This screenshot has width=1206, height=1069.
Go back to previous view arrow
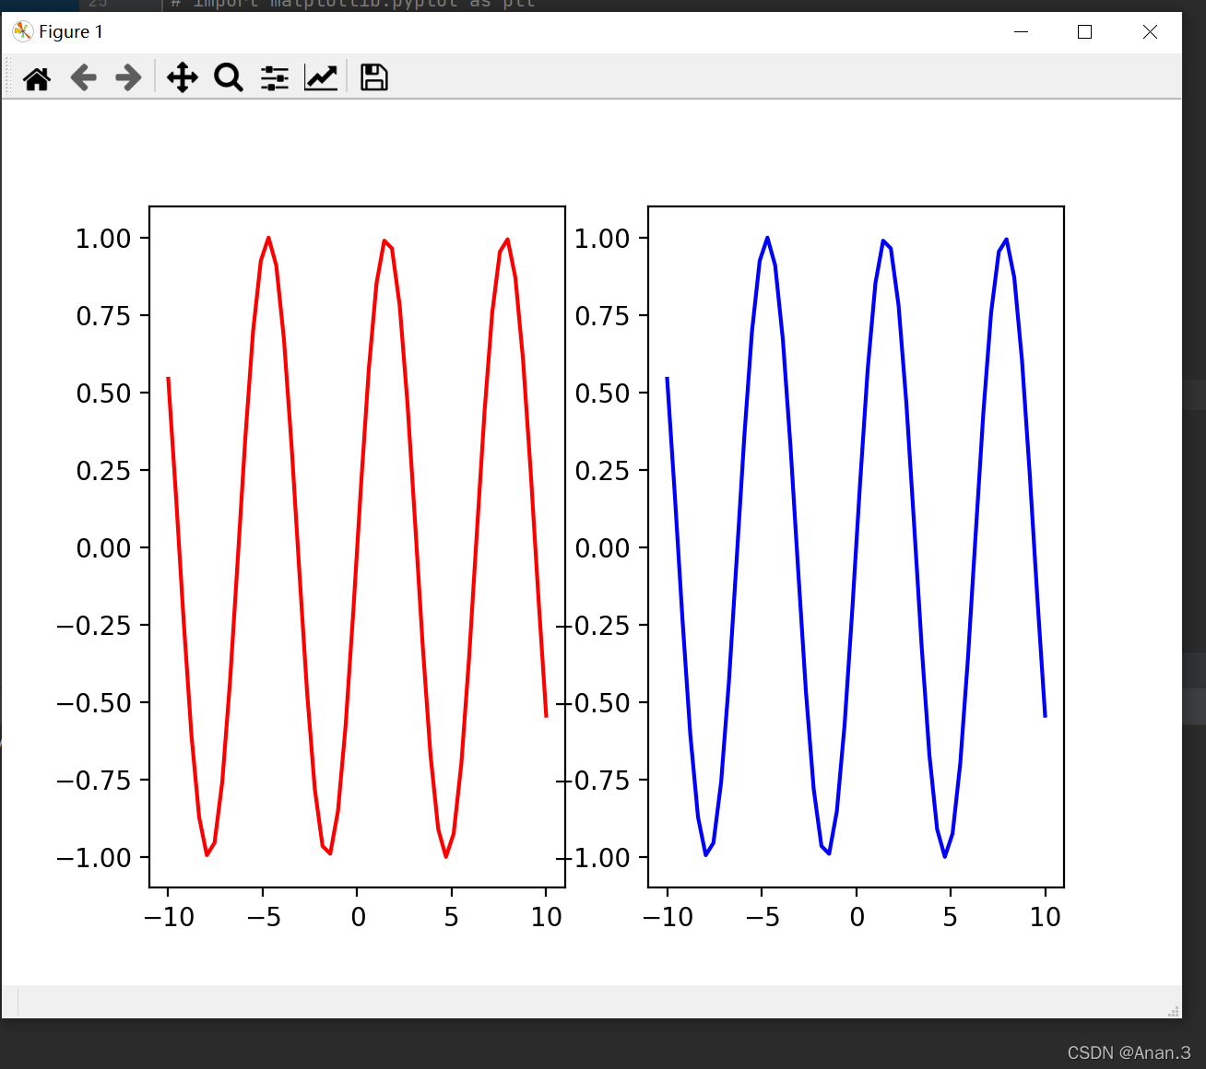click(83, 77)
